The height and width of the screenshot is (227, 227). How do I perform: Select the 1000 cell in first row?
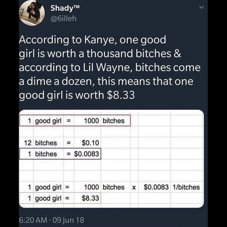pyautogui.click(x=87, y=121)
